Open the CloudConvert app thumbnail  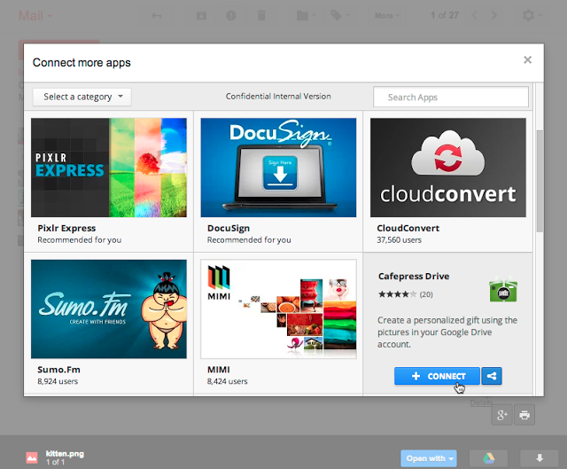448,168
